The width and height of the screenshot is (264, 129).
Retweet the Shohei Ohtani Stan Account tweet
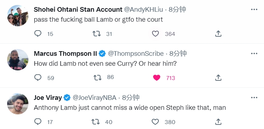pyautogui.click(x=97, y=34)
